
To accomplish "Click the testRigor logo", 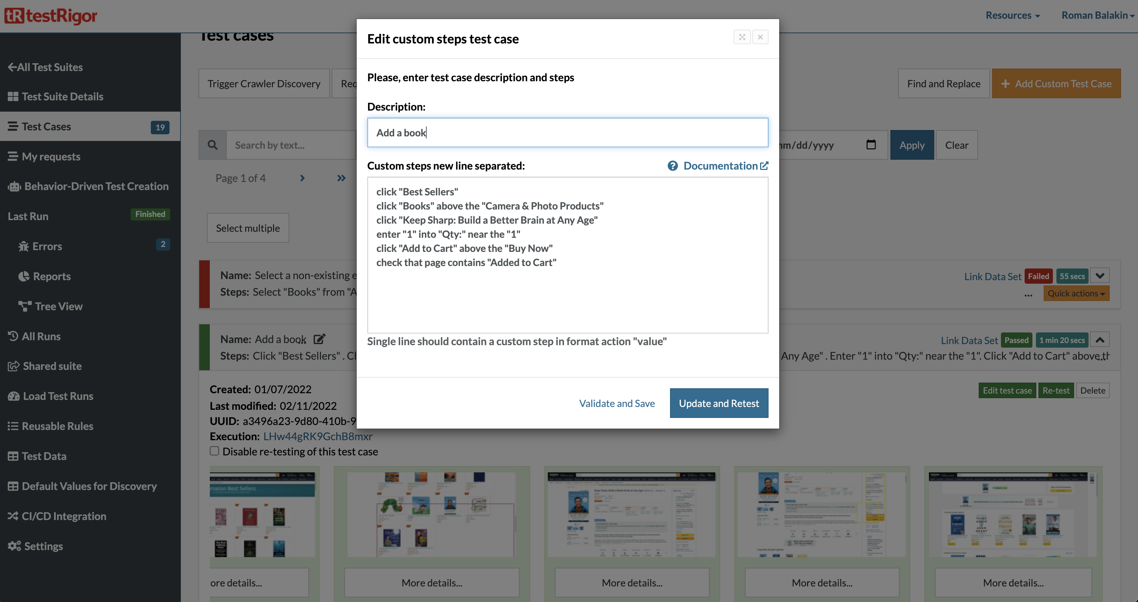I will (x=51, y=16).
